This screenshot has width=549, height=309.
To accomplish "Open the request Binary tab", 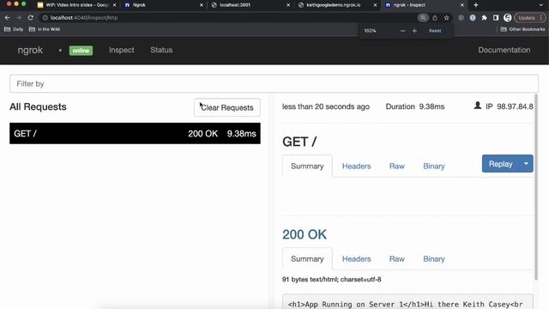I will click(434, 166).
